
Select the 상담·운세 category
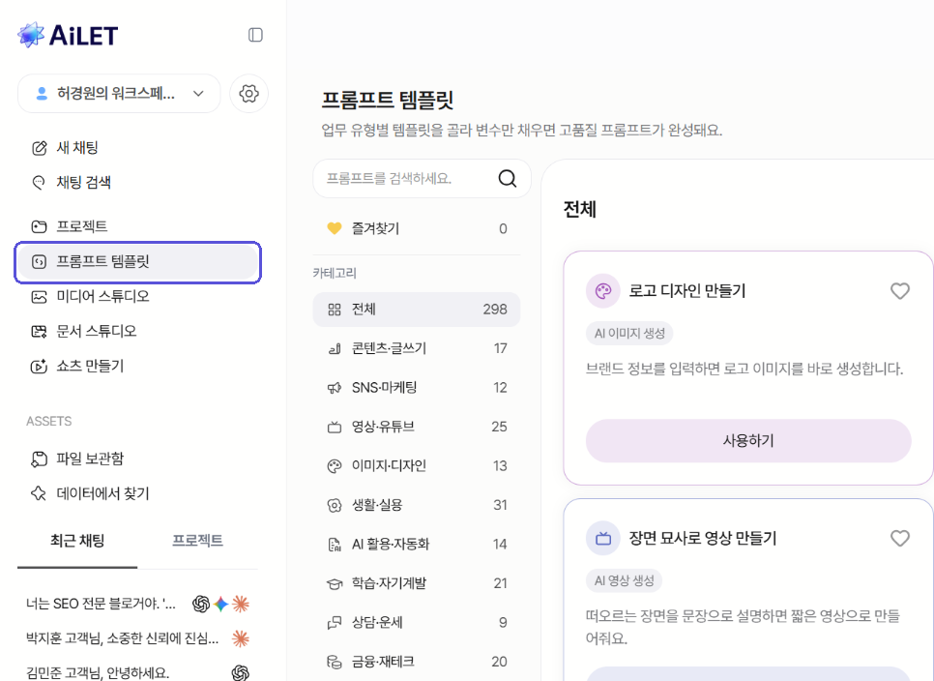coord(417,623)
